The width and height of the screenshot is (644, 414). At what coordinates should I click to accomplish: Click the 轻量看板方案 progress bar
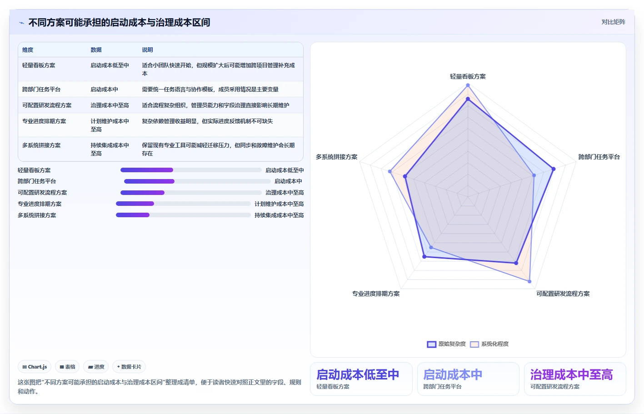click(x=191, y=170)
